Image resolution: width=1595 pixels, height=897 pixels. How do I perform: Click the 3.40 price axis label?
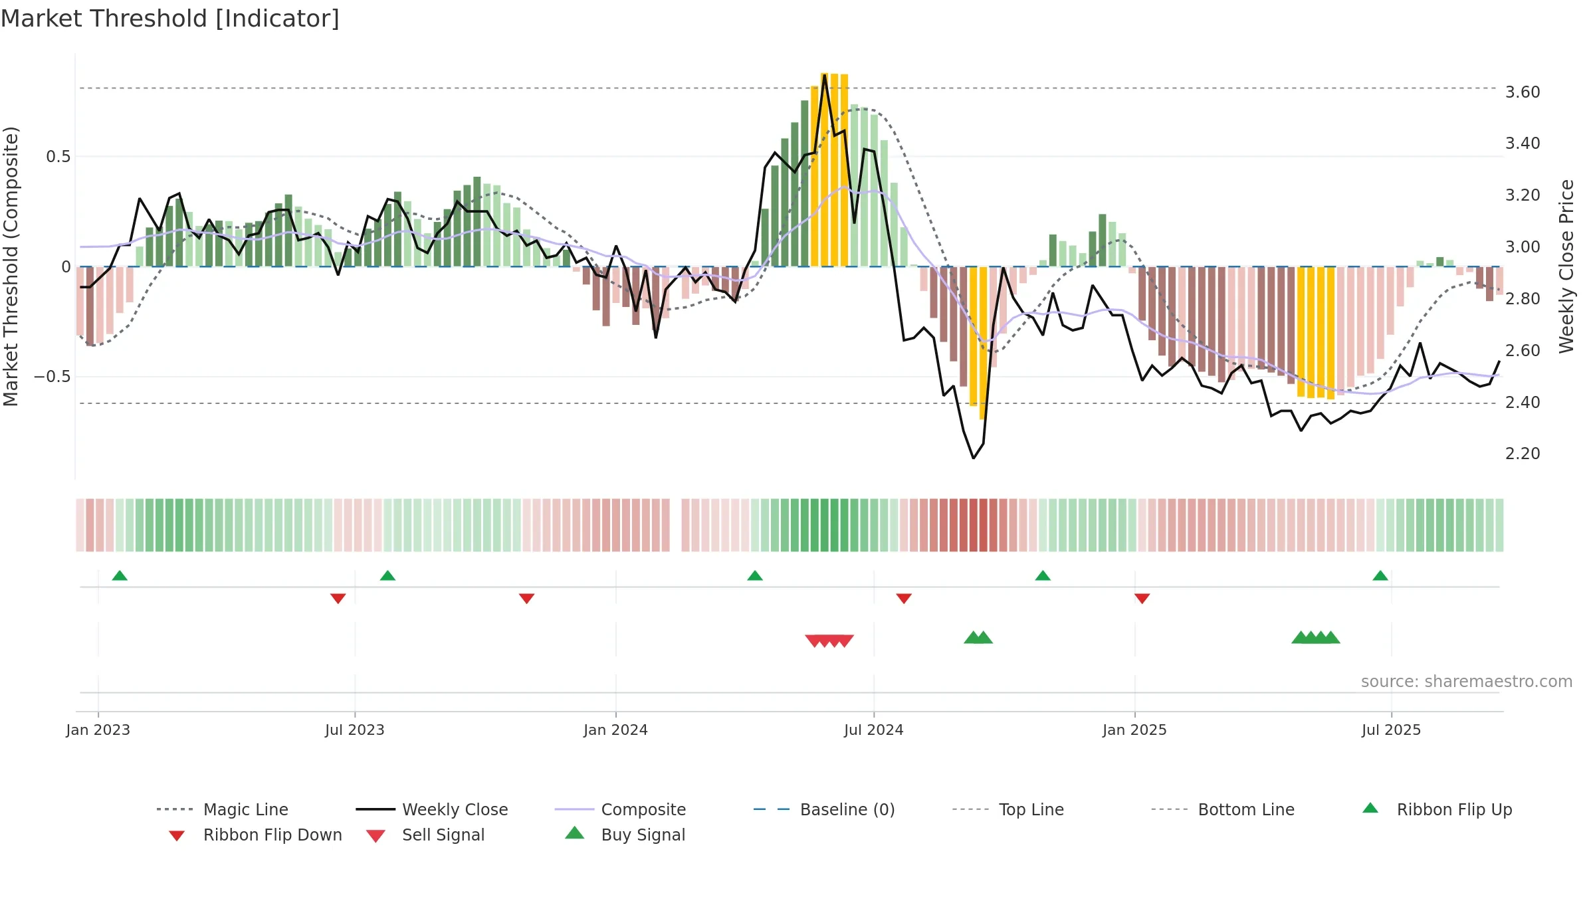[x=1523, y=144]
